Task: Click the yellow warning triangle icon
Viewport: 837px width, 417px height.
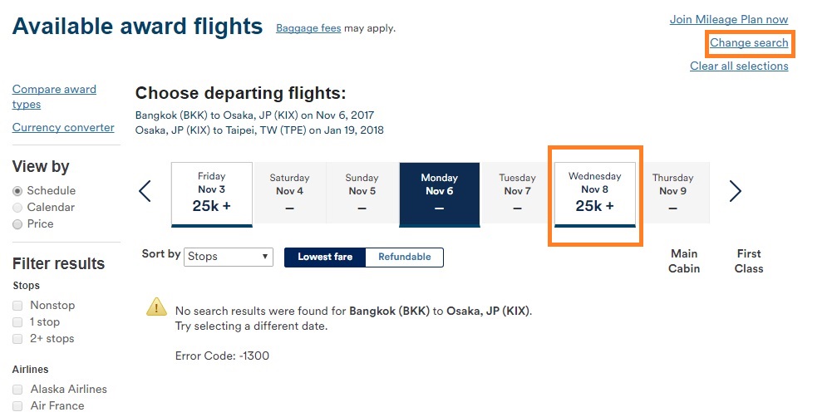Action: (157, 307)
